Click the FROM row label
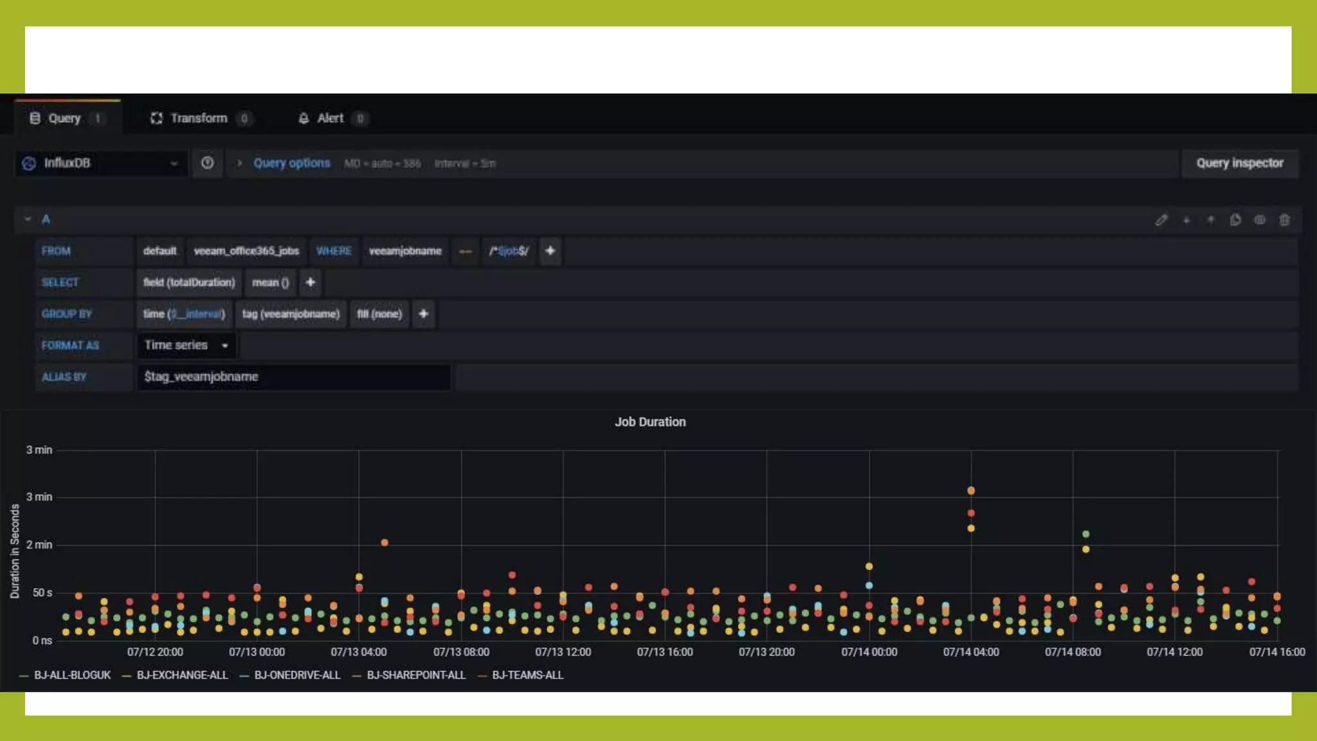 [56, 251]
